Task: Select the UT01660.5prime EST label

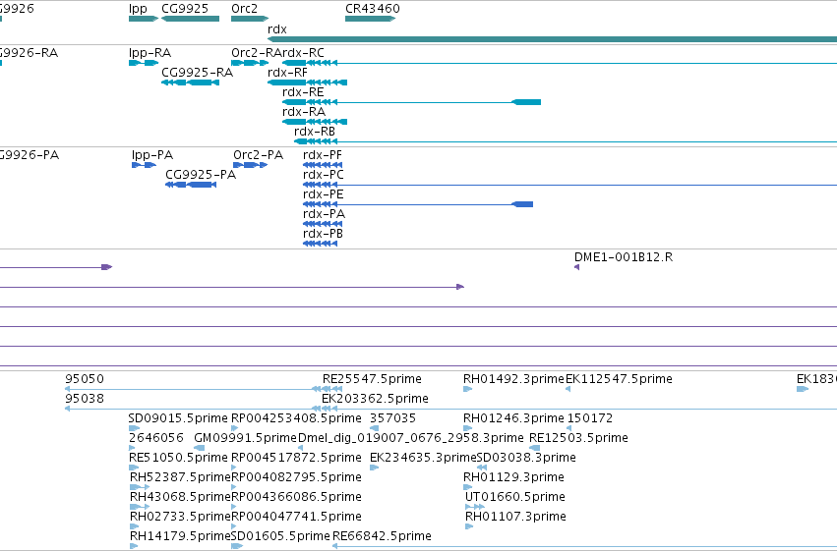Action: (x=515, y=497)
